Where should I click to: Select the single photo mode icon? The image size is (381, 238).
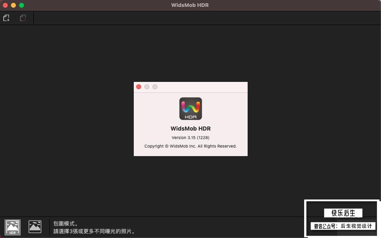click(35, 227)
